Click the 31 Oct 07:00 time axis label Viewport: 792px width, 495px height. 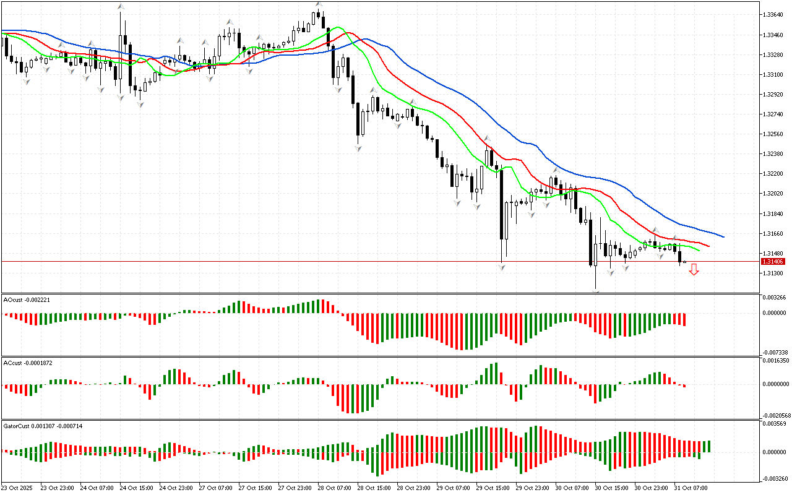pos(690,488)
